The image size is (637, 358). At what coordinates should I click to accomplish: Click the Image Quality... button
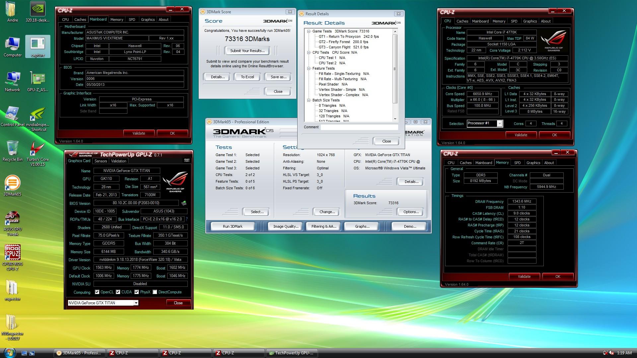click(x=286, y=226)
